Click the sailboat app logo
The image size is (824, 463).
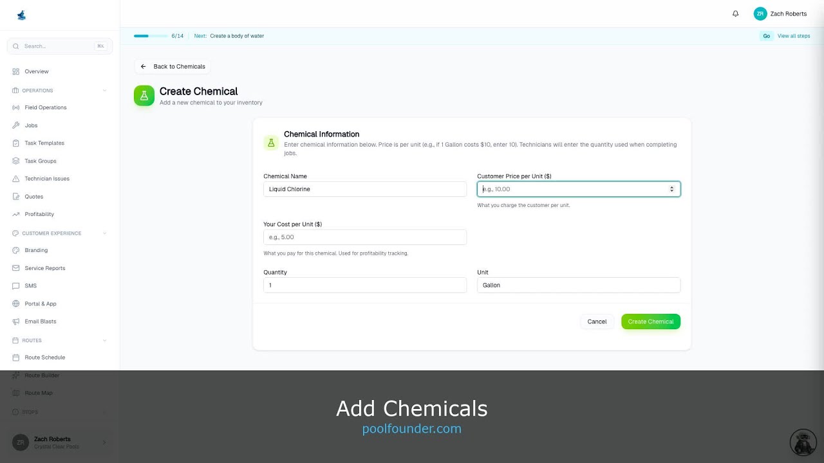[21, 15]
